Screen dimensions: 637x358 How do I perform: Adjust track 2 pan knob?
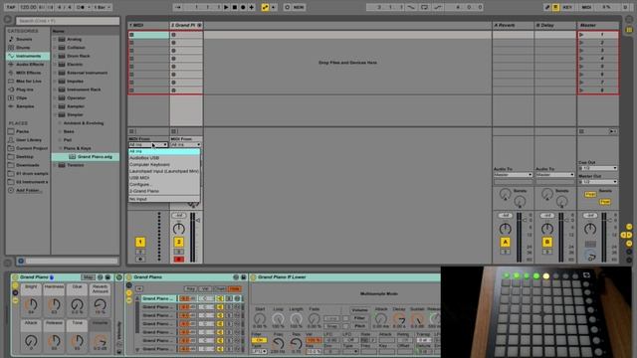point(179,229)
